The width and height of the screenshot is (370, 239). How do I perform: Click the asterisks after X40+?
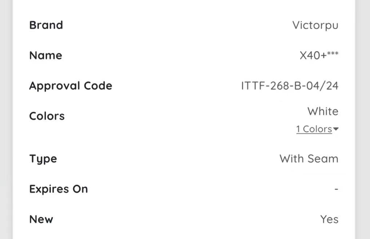[333, 53]
